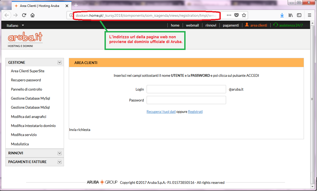Viewport: 317px width, 191px height.
Task: Open Modifica intestatario dominio
Action: pyautogui.click(x=33, y=126)
